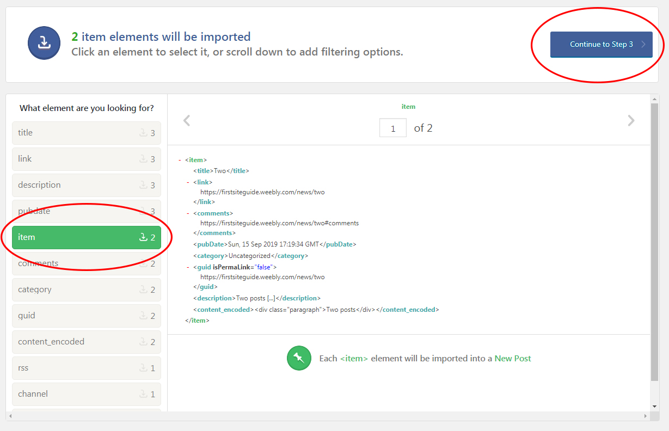This screenshot has width=669, height=431.
Task: Collapse the <comments> XML node
Action: (187, 213)
